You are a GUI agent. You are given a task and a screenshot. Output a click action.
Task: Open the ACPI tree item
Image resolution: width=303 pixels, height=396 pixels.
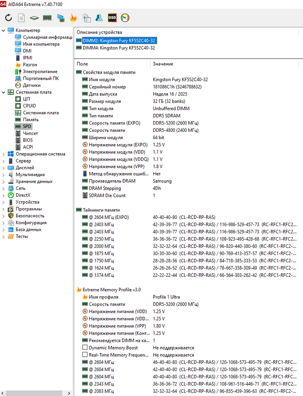[24, 147]
